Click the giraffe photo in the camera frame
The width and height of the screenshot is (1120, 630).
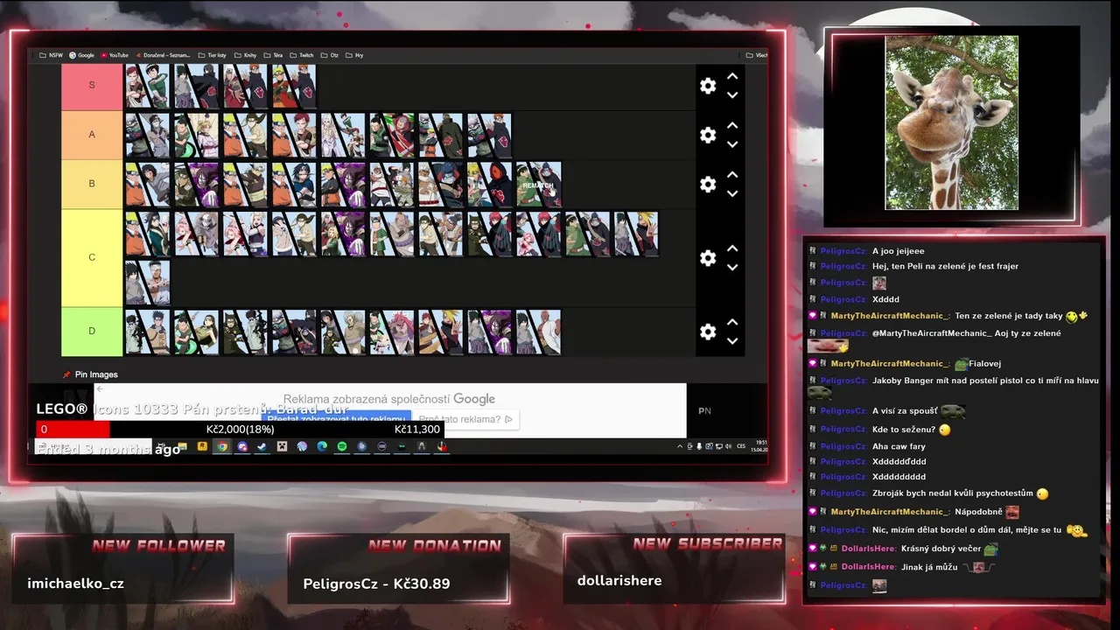click(x=951, y=122)
